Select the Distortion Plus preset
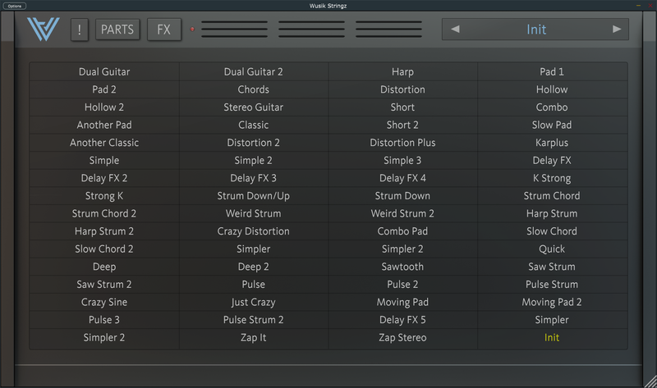 point(402,142)
